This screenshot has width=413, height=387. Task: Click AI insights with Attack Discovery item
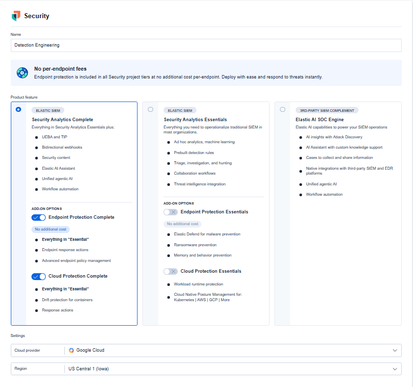pyautogui.click(x=334, y=137)
